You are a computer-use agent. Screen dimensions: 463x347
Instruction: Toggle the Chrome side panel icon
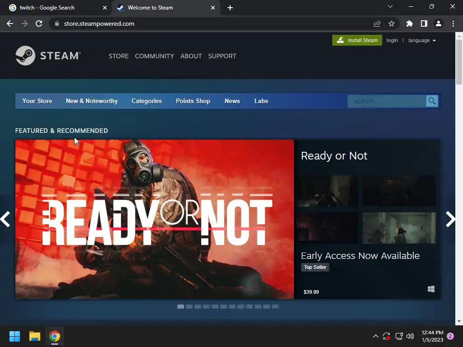click(424, 23)
